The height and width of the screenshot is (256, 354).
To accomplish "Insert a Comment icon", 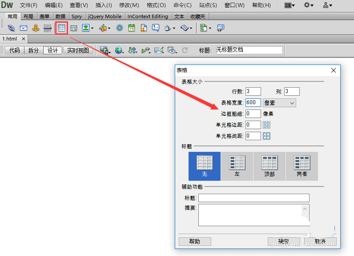I will [156, 28].
